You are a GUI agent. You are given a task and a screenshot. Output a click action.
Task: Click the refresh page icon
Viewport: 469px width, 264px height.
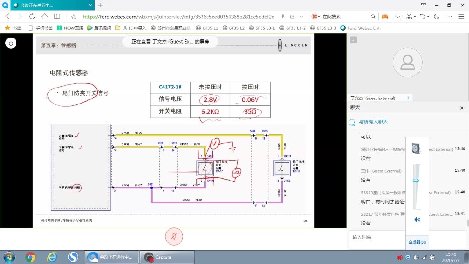(32, 16)
